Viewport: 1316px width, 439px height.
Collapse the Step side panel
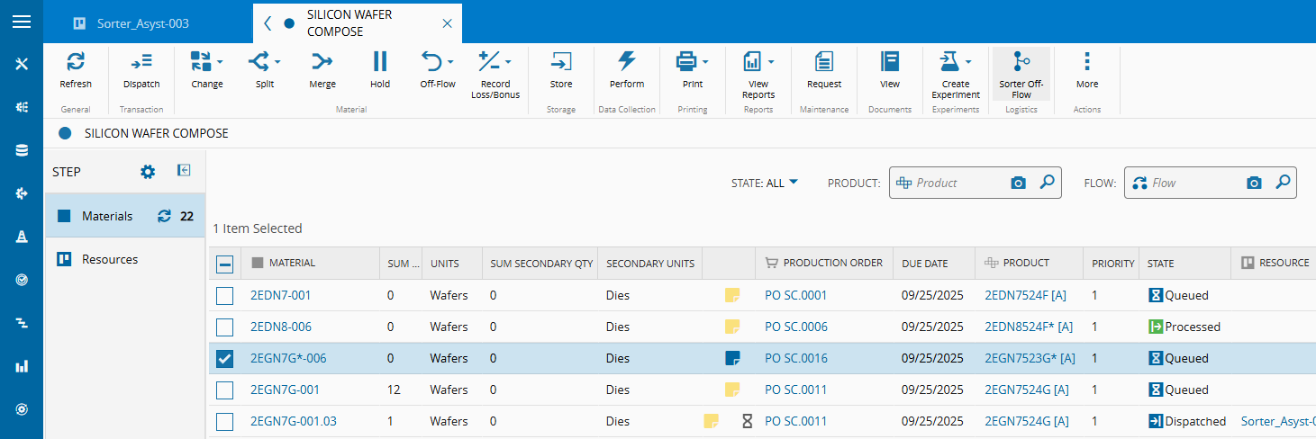click(x=184, y=170)
